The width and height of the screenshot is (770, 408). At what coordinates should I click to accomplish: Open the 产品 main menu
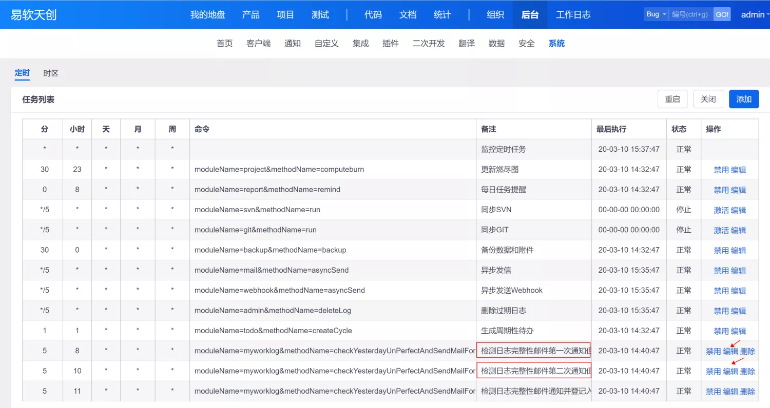251,14
